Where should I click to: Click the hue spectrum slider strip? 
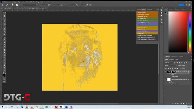point(190,32)
